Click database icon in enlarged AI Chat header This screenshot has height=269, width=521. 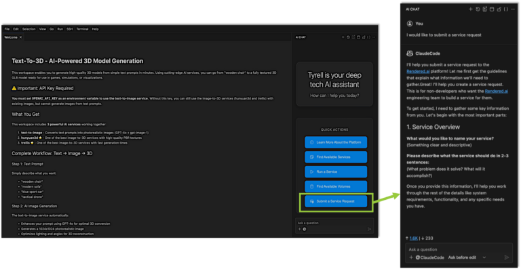click(492, 9)
